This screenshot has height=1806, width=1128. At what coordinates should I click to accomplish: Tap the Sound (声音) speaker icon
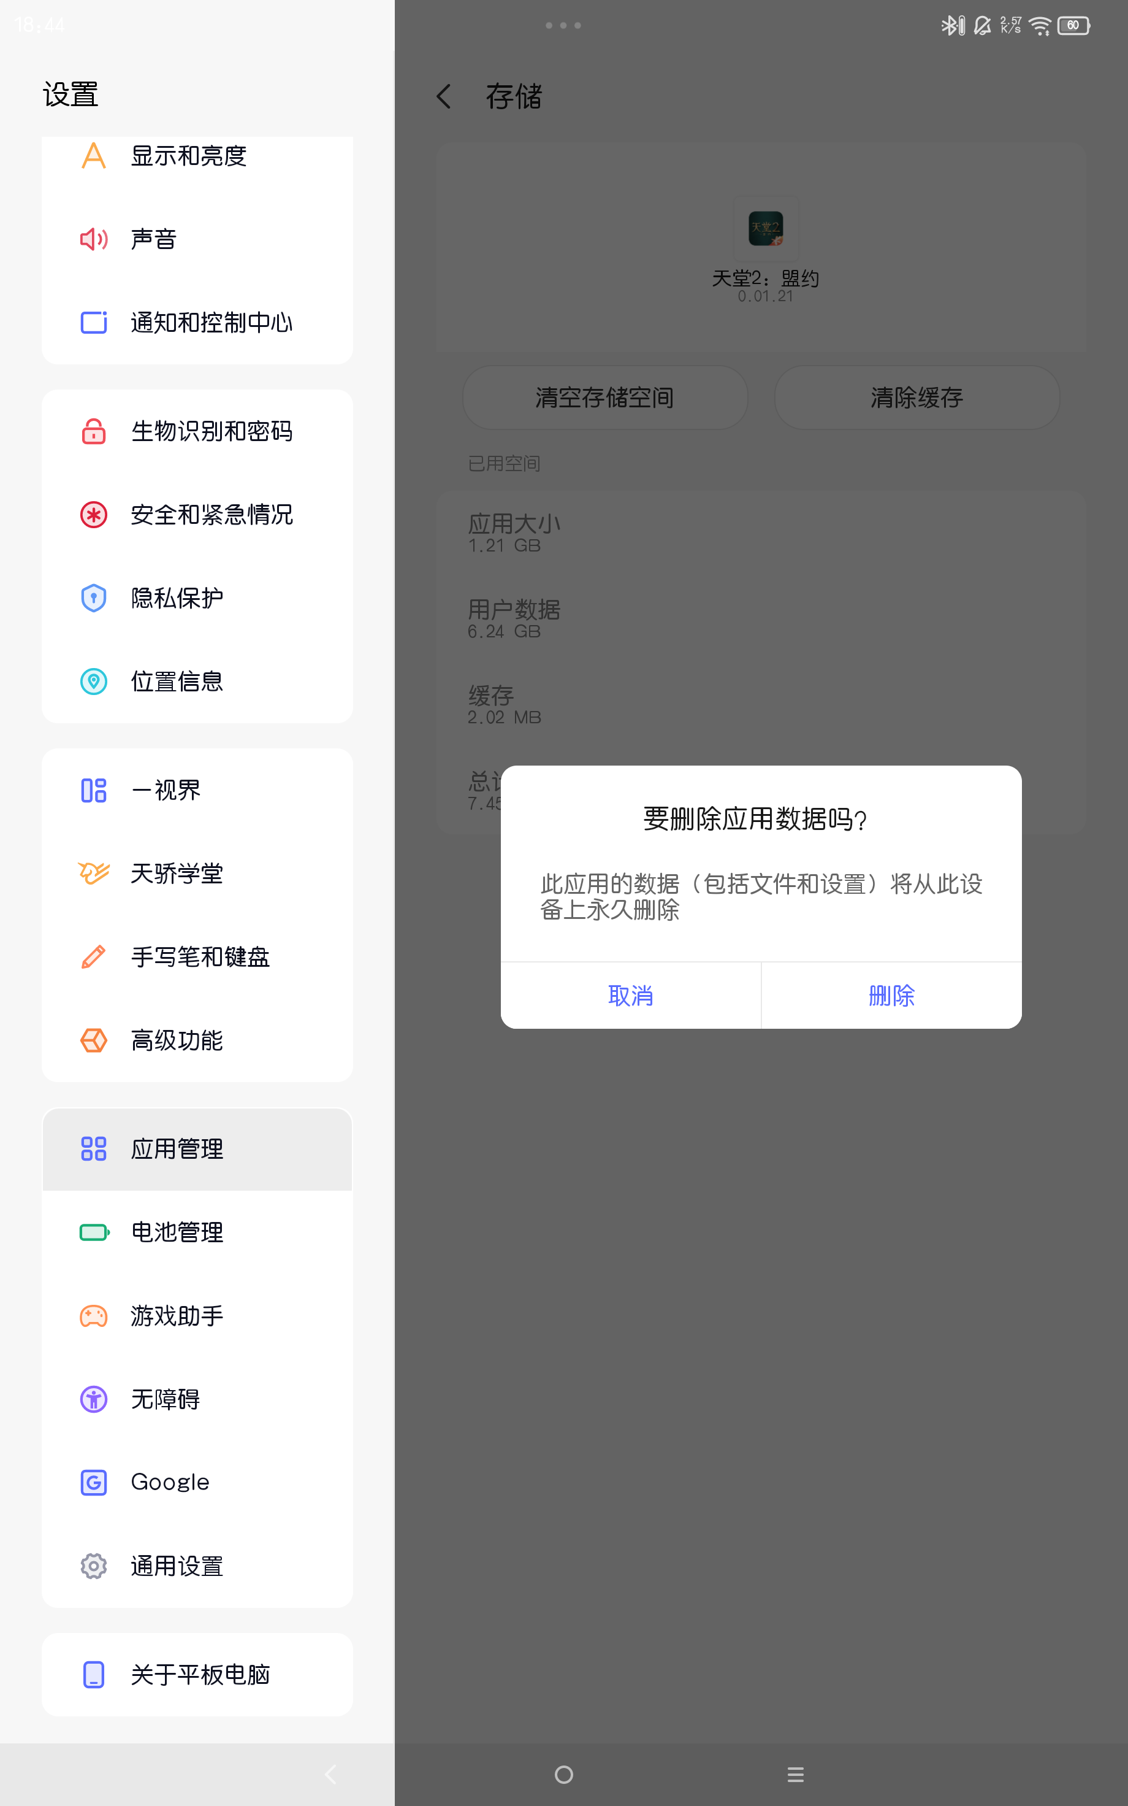[93, 239]
